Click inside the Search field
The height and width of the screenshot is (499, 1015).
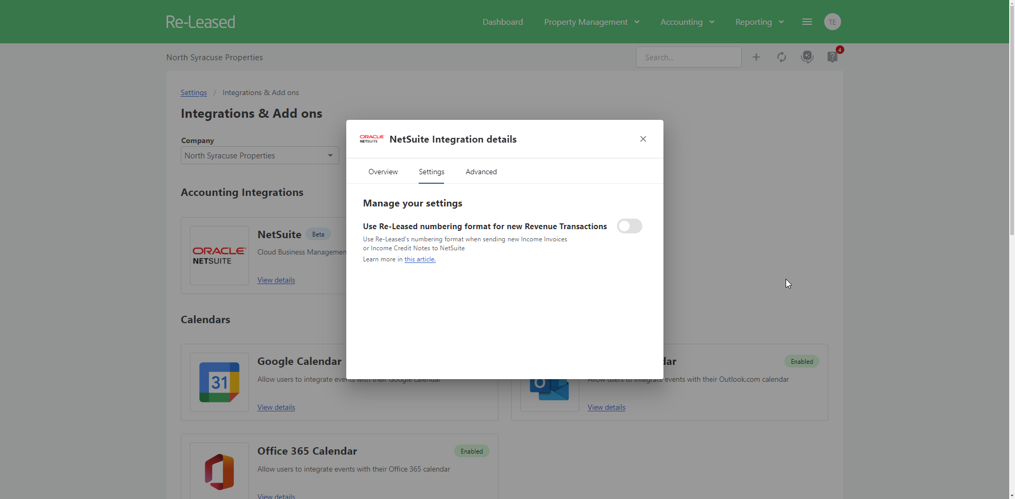[688, 57]
